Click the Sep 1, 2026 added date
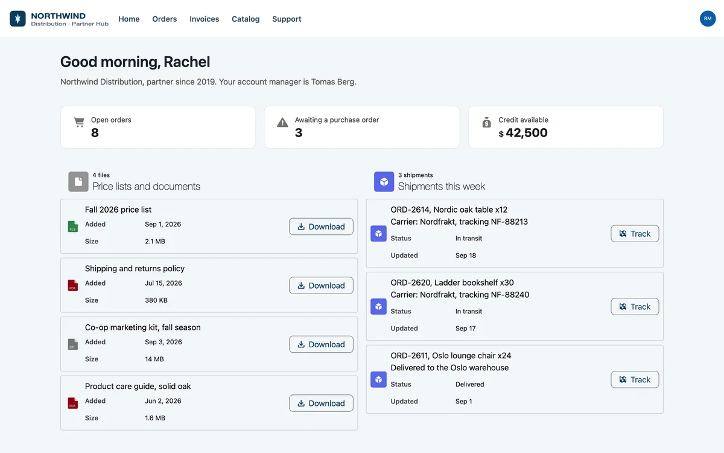Image resolution: width=724 pixels, height=453 pixels. 163,224
